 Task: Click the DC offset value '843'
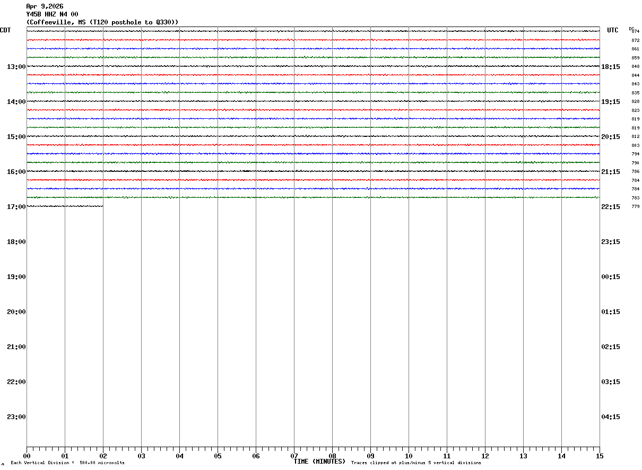(x=636, y=84)
